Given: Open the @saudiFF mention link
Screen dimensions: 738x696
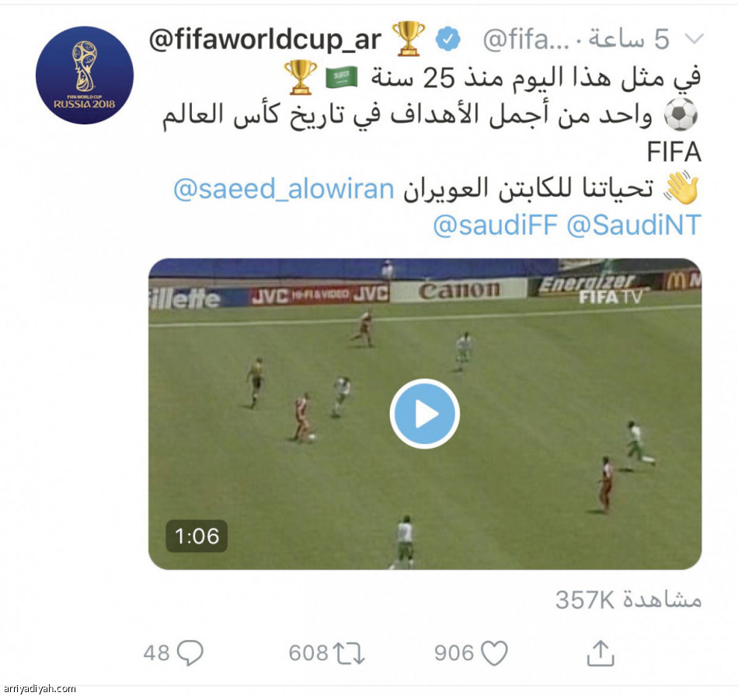Looking at the screenshot, I should (x=495, y=226).
